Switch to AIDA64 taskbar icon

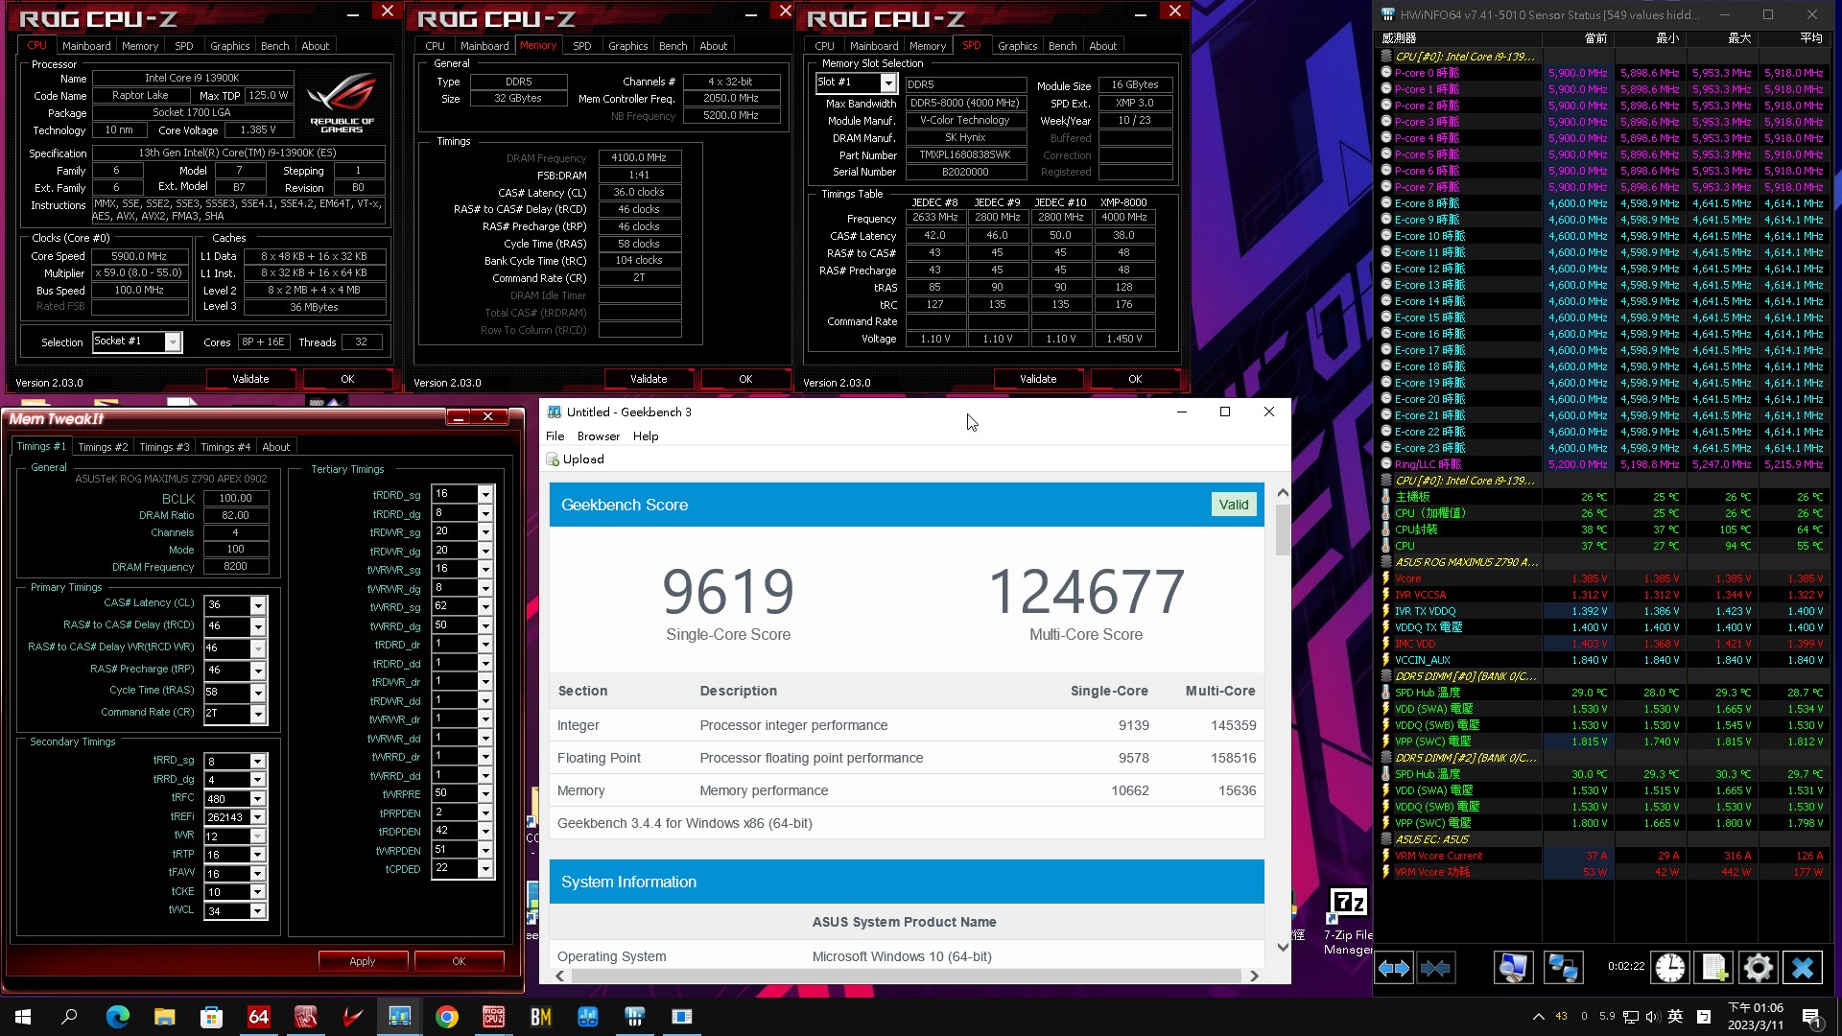[258, 1017]
